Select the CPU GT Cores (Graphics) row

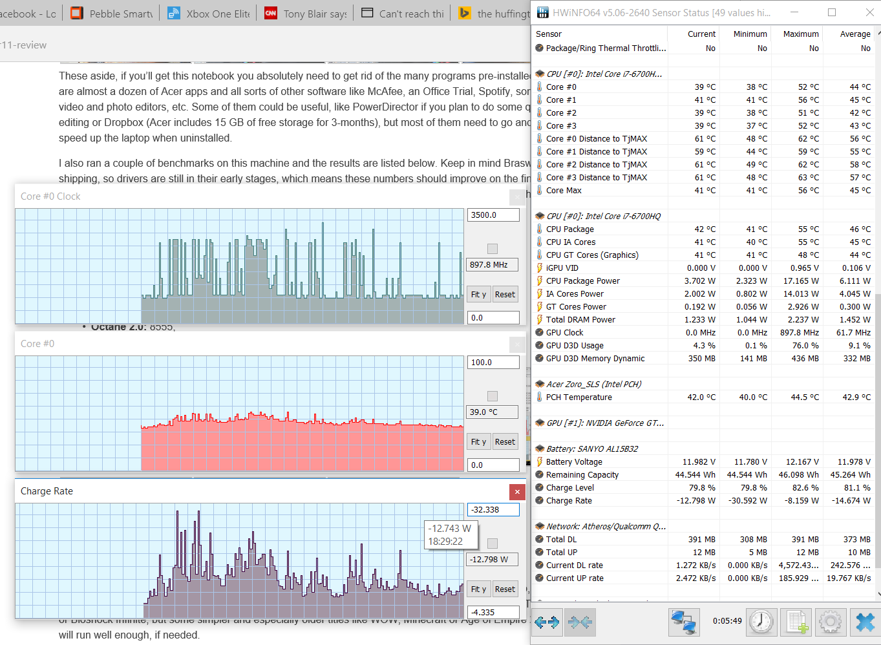point(703,255)
